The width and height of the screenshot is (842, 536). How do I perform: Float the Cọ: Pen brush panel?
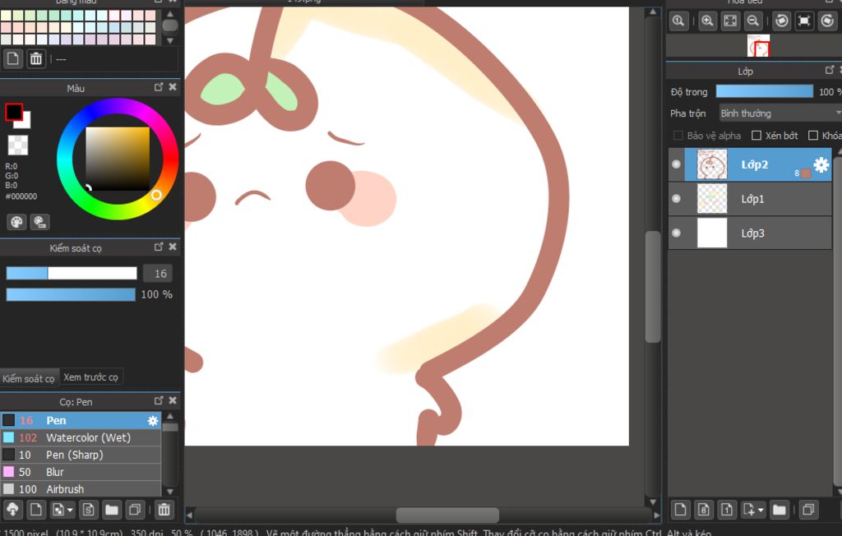click(x=159, y=400)
